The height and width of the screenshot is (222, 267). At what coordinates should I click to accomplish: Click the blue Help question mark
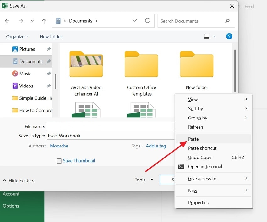[229, 36]
